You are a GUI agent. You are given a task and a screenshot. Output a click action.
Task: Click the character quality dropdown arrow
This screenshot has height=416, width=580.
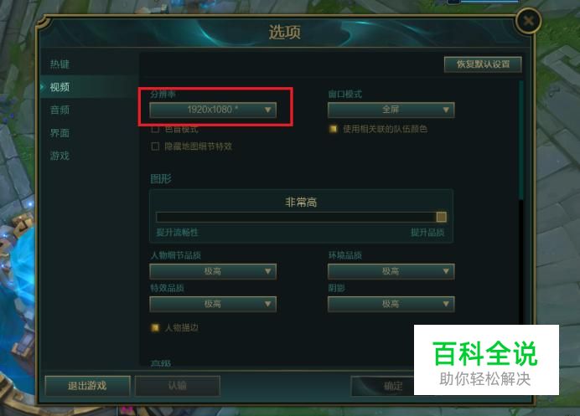coord(268,271)
